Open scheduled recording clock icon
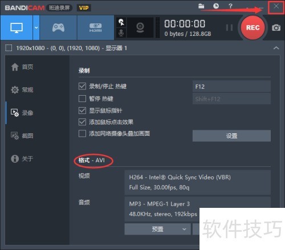The image size is (285, 250). (x=216, y=6)
